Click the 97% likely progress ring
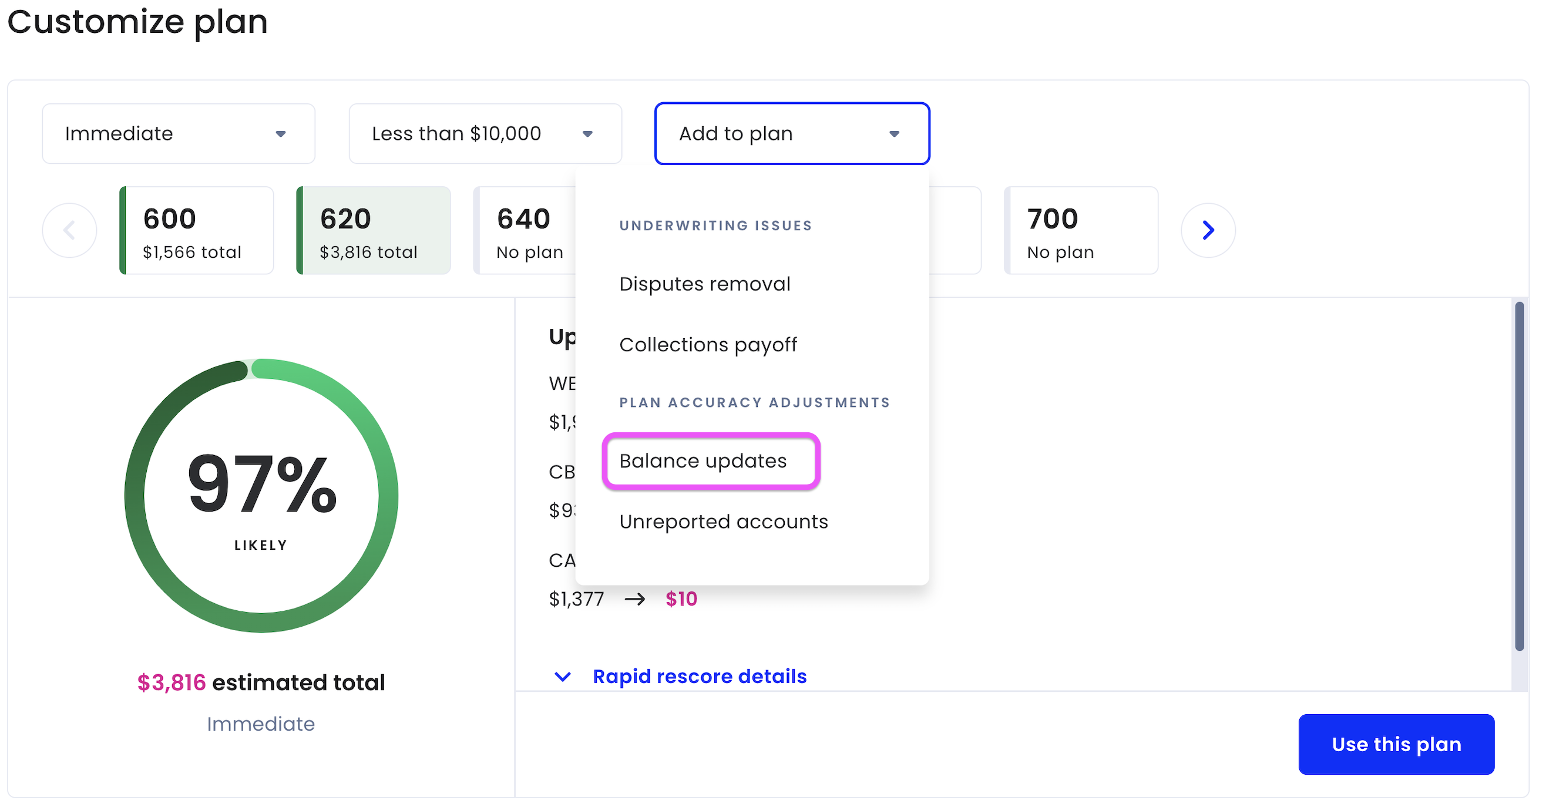 [x=261, y=495]
